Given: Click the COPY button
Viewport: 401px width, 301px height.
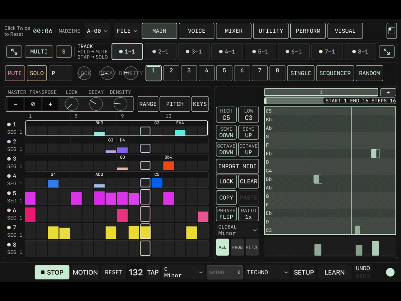Looking at the screenshot, I should coord(226,198).
